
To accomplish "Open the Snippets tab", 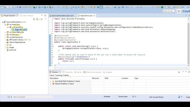I will tap(107, 72).
